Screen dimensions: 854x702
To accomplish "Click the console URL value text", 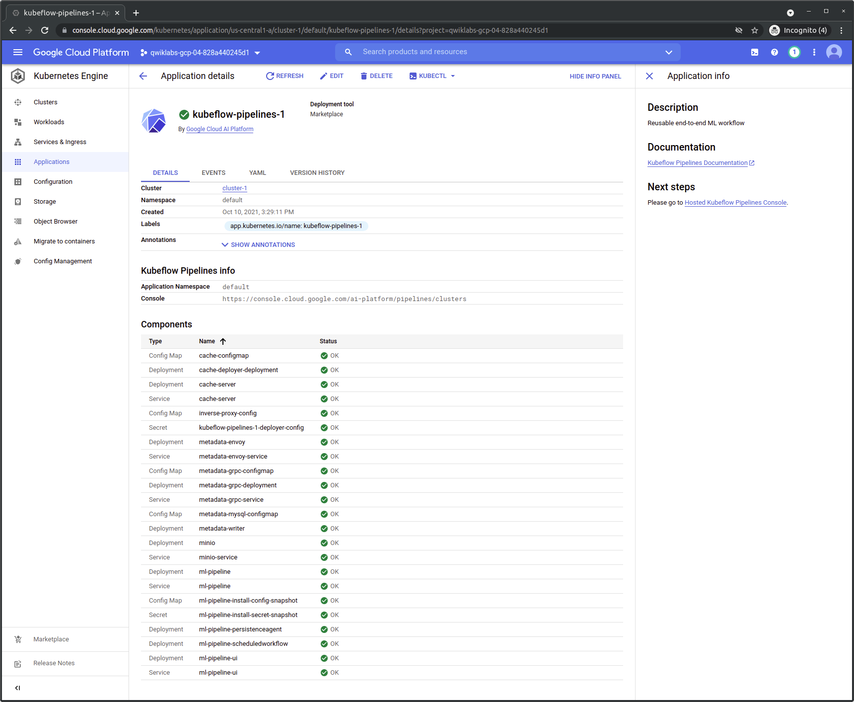I will pyautogui.click(x=345, y=299).
